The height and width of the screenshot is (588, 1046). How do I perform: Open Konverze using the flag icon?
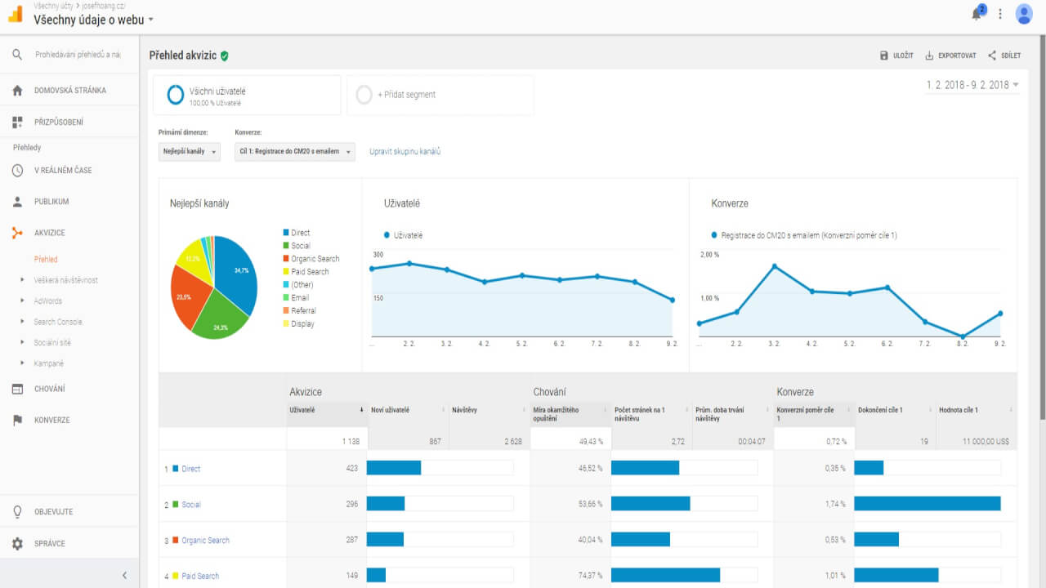[x=17, y=420]
